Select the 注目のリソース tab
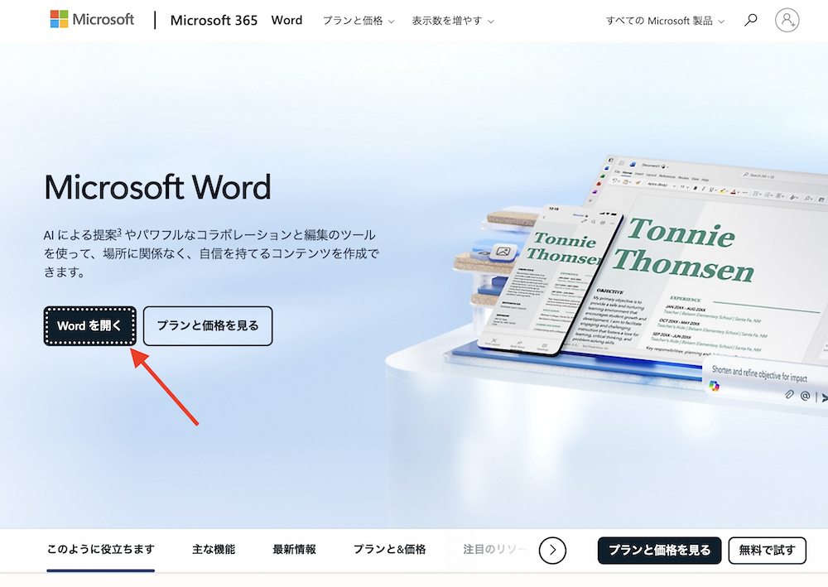 pos(495,550)
